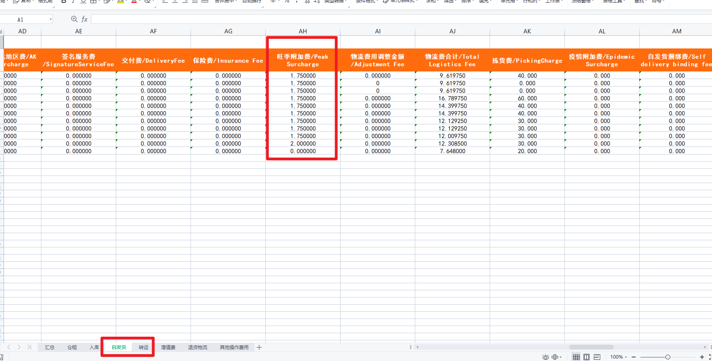Go to the next sheet tab arrow
The height and width of the screenshot is (361, 712).
(x=19, y=347)
